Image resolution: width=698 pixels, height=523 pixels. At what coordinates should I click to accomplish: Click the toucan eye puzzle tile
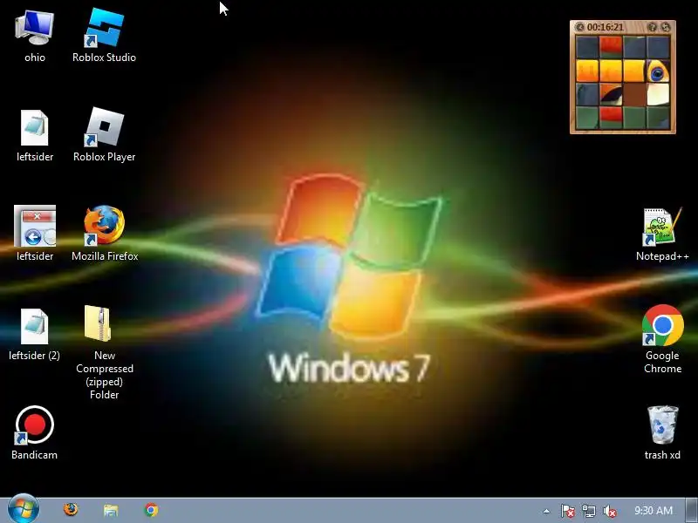pyautogui.click(x=658, y=71)
